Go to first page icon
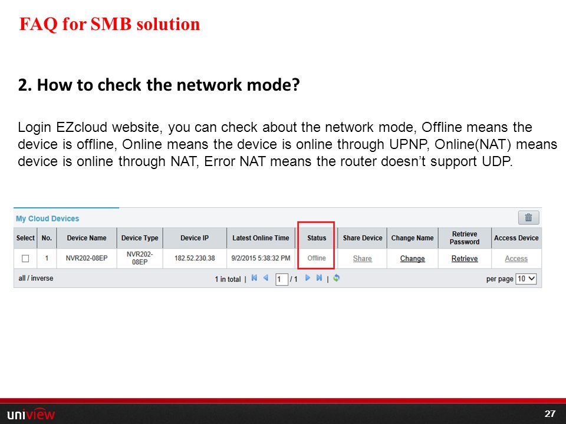 click(x=254, y=278)
